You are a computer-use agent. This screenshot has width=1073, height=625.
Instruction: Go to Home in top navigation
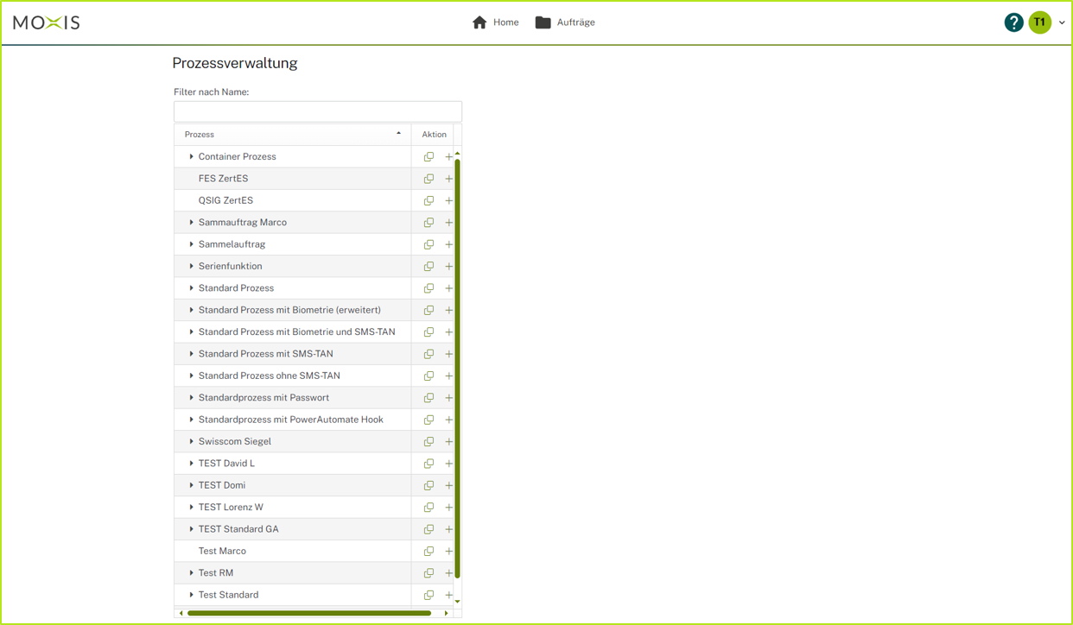(x=496, y=22)
